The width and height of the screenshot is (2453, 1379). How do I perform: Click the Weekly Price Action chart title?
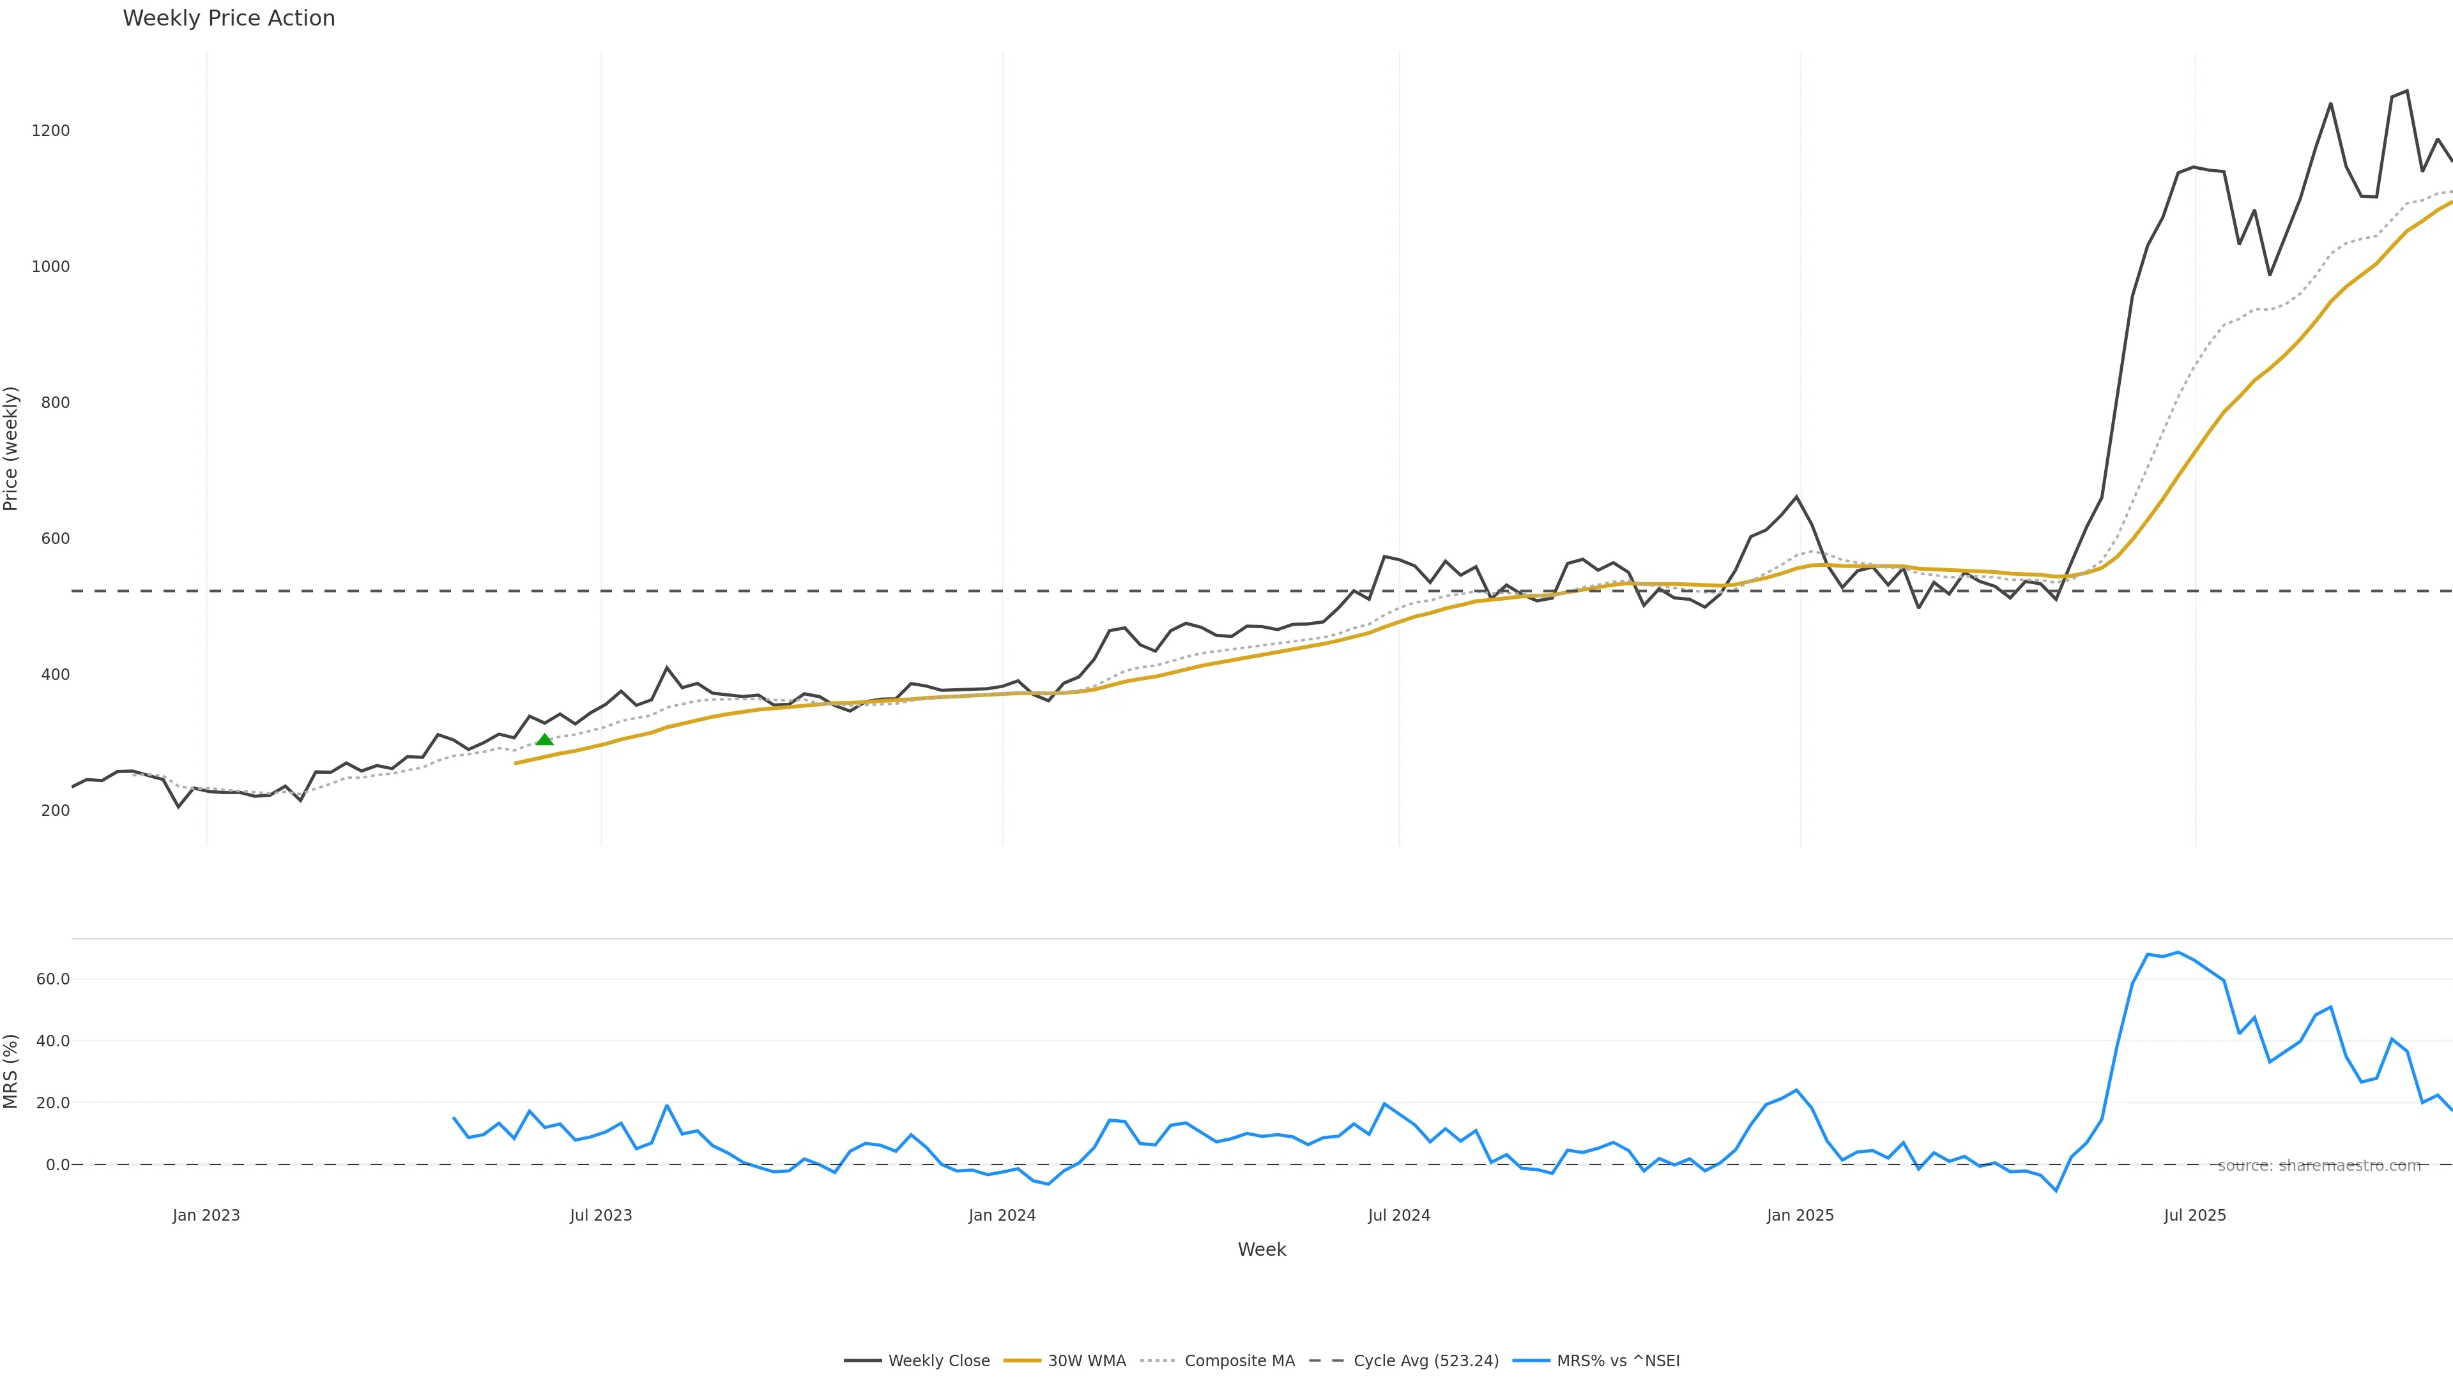click(229, 18)
